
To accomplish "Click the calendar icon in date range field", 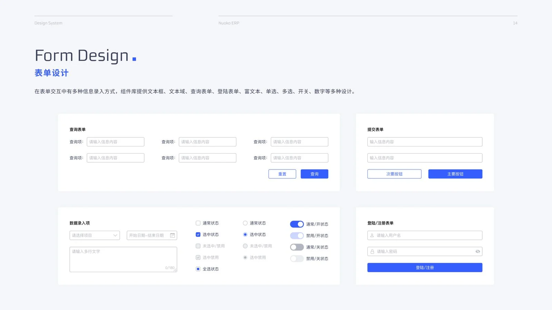I will (x=172, y=236).
